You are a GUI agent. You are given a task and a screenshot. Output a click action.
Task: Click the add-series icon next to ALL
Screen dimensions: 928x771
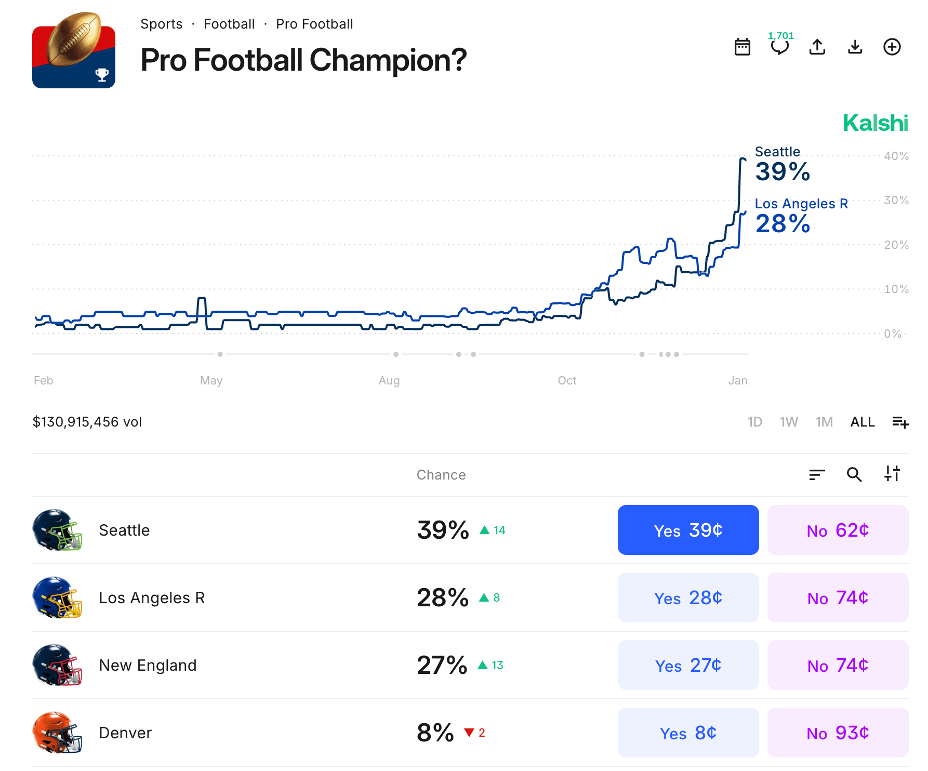[900, 422]
